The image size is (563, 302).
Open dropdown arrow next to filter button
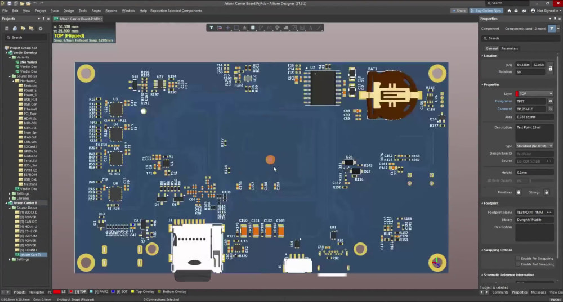(x=558, y=28)
